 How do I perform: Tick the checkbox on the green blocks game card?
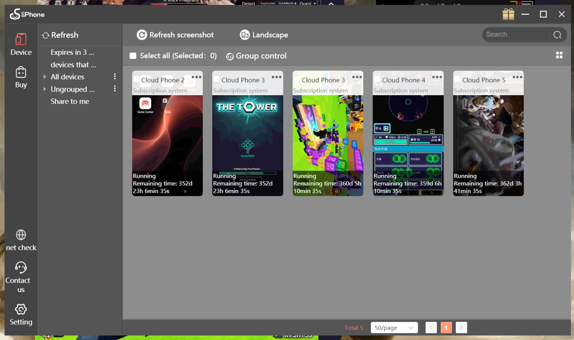pyautogui.click(x=297, y=80)
